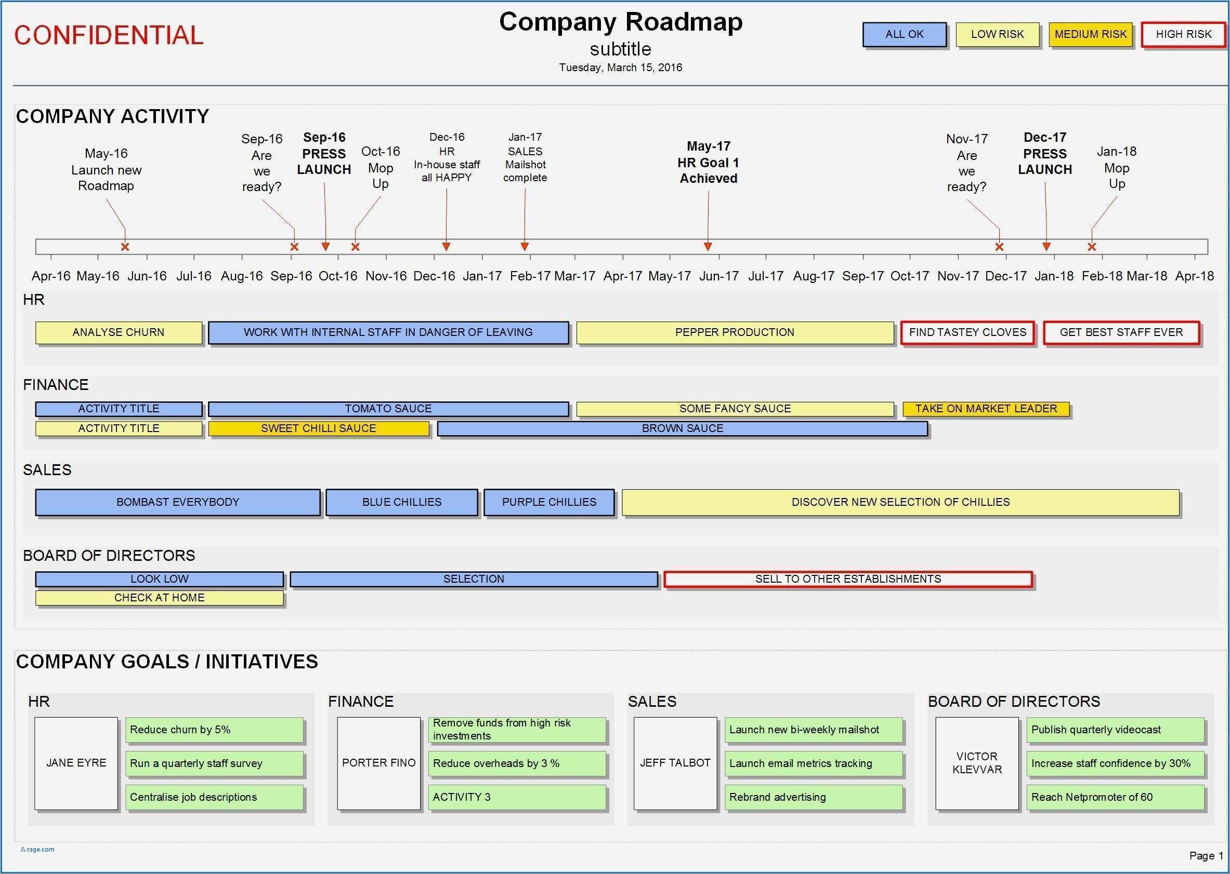
Task: Click the May-16 Launch new Roadmap marker
Action: coord(125,247)
